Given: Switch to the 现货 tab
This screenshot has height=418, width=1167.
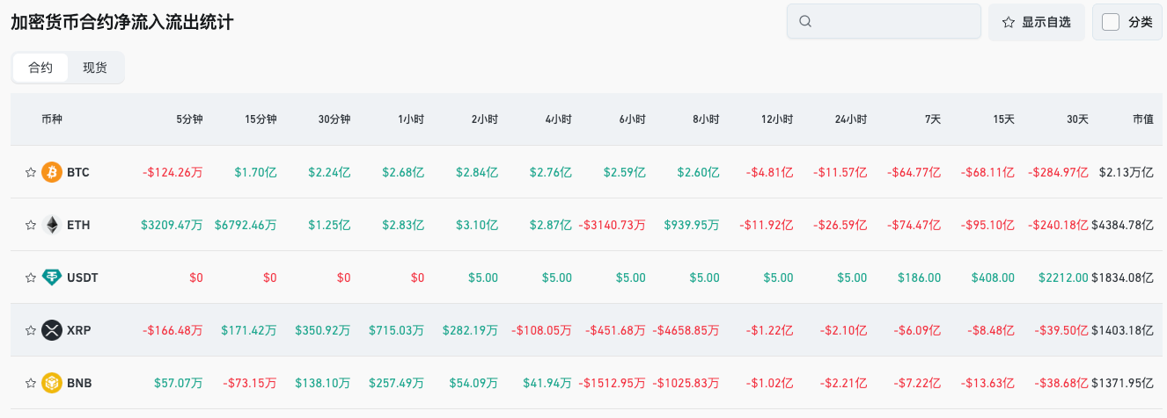Looking at the screenshot, I should click(95, 68).
